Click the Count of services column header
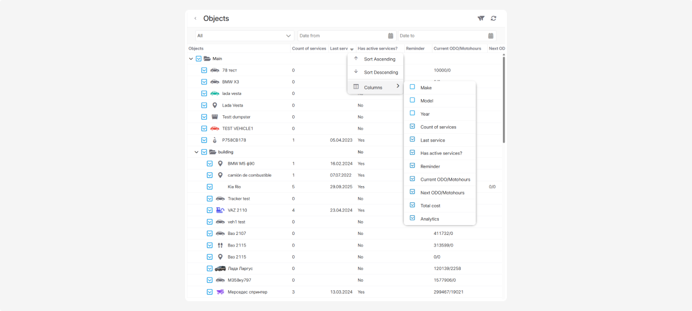Viewport: 692px width, 311px height. point(309,48)
